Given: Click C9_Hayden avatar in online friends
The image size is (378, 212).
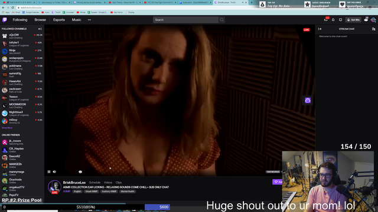Looking at the screenshot, I should coord(5,150).
